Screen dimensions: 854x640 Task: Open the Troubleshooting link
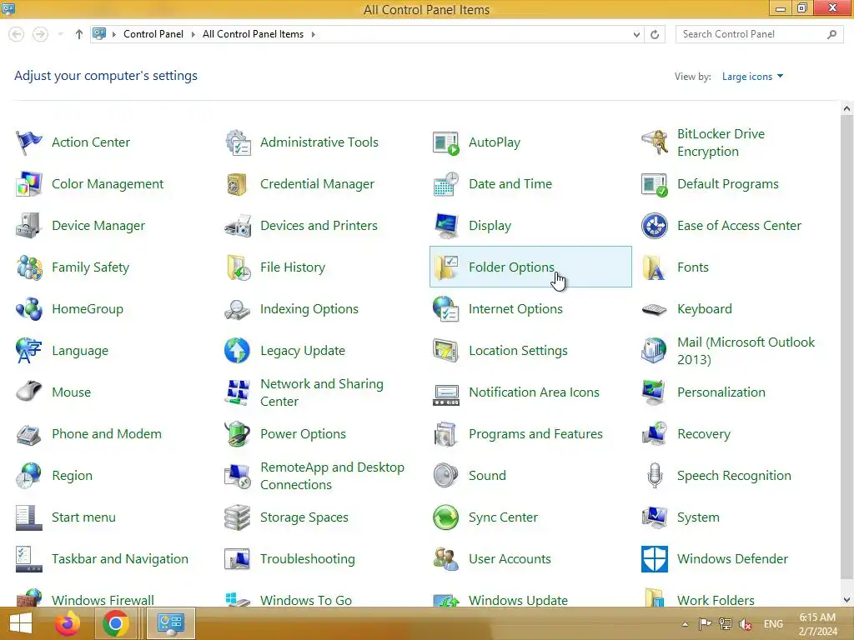tap(308, 559)
